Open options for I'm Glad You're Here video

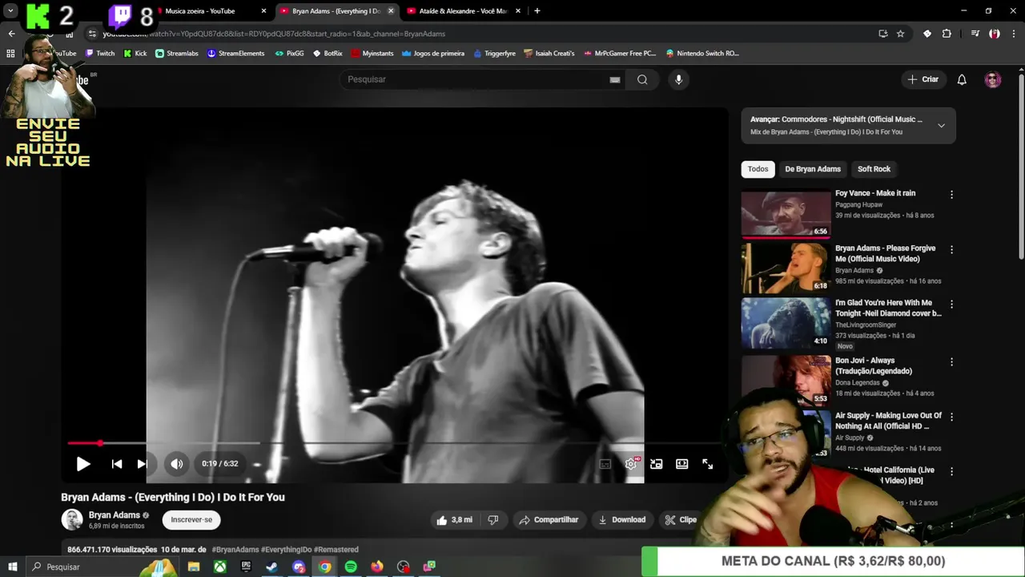click(x=951, y=305)
